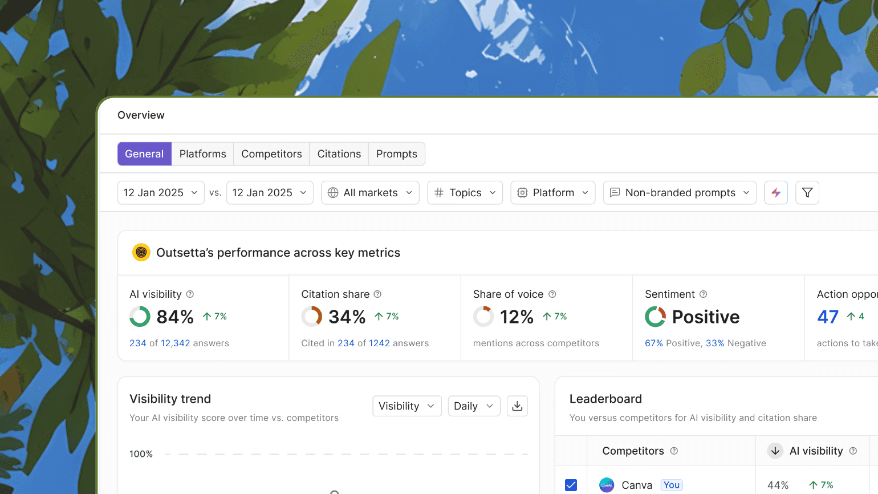Click the Sentiment help icon
The width and height of the screenshot is (878, 494).
click(704, 294)
